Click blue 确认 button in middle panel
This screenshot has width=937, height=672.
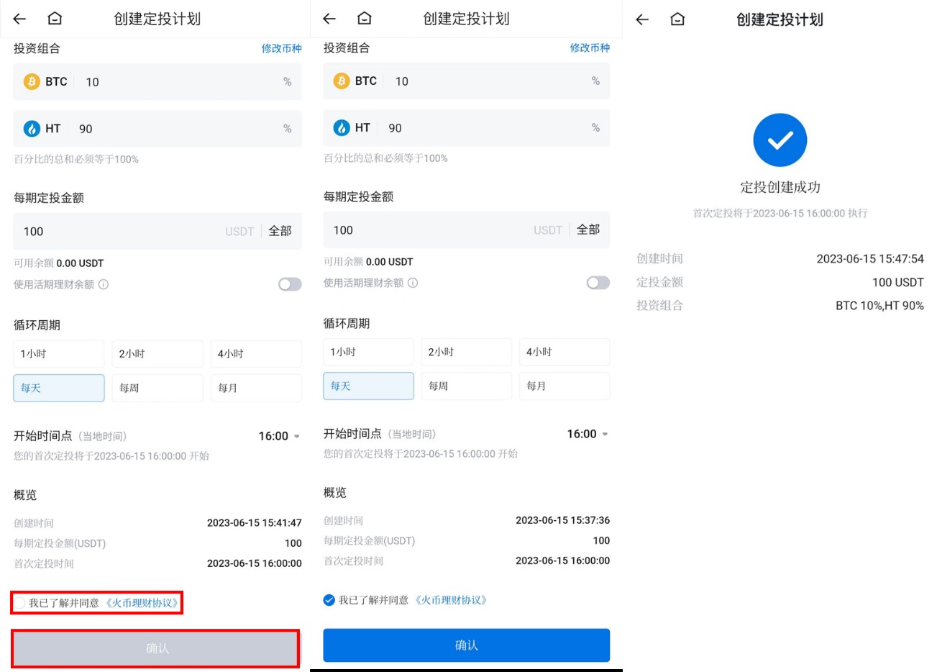pos(467,645)
